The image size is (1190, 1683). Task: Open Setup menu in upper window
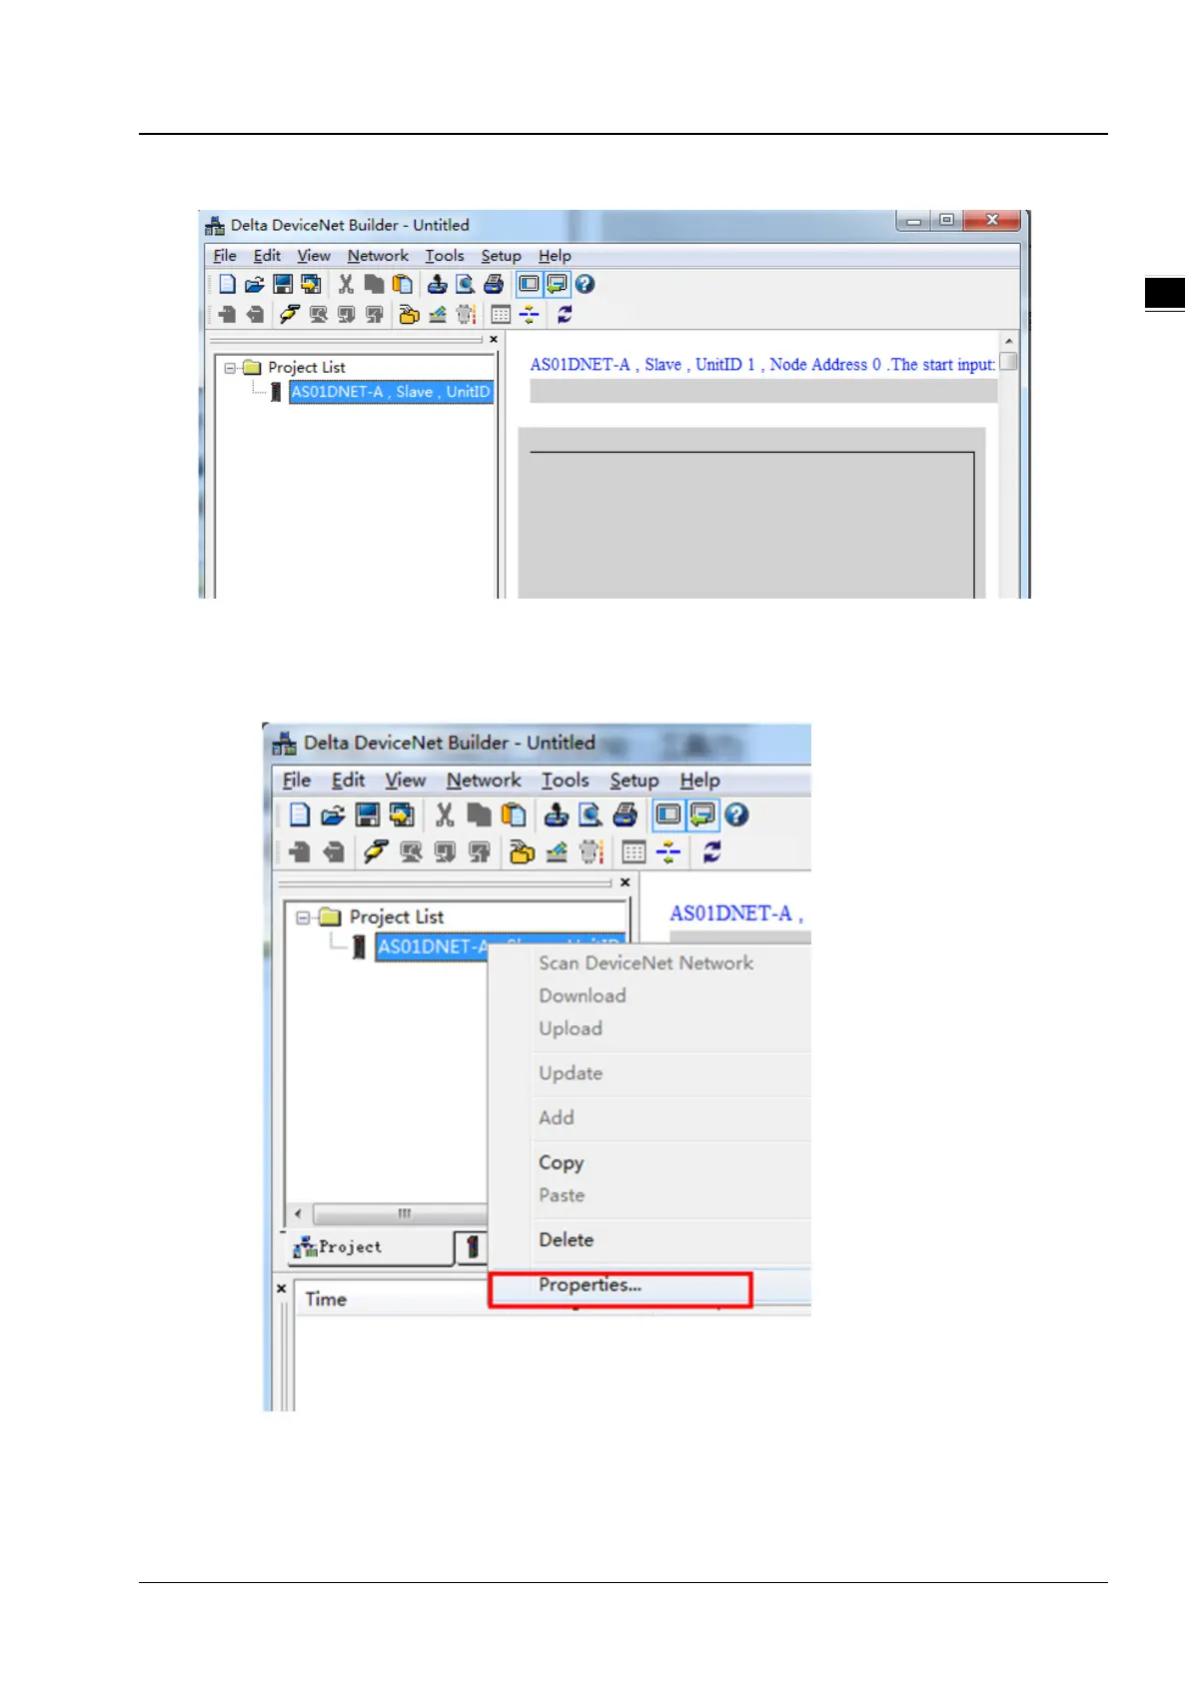[x=502, y=256]
